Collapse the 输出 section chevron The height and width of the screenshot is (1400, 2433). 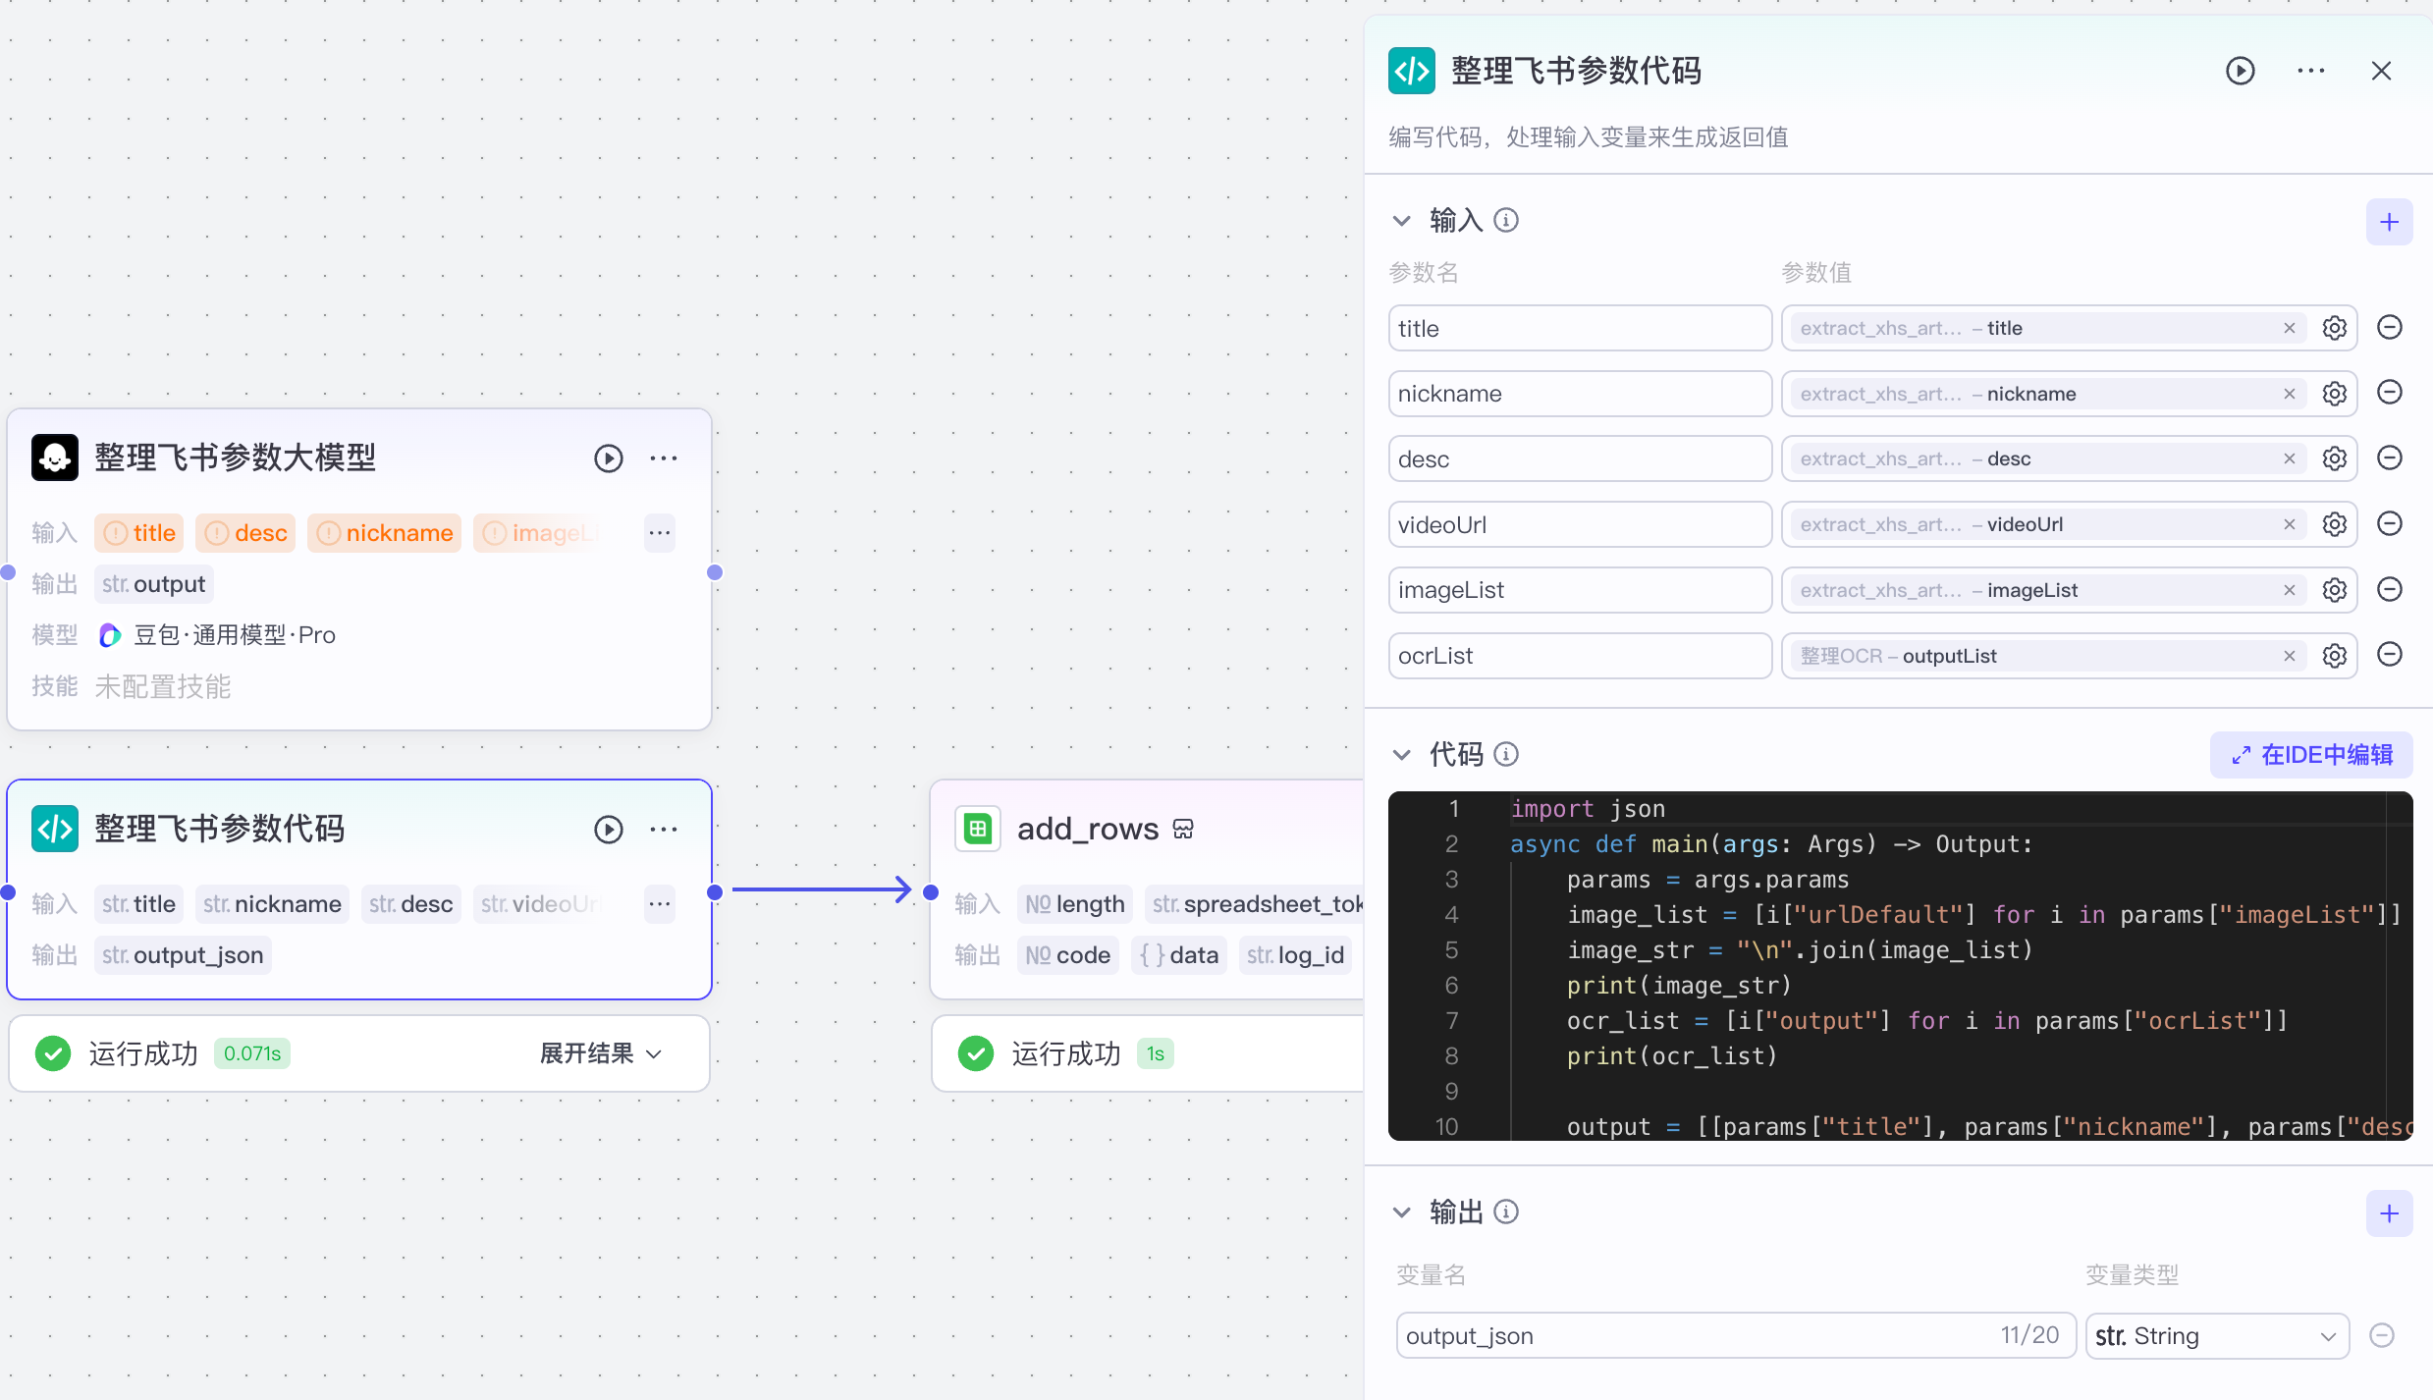click(x=1402, y=1212)
